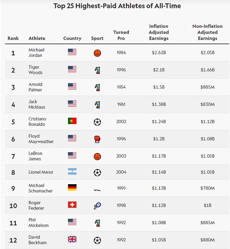Screen dimensions: 230x249
Task: Click Roger Federer's tennis racket icon
Action: pos(97,205)
